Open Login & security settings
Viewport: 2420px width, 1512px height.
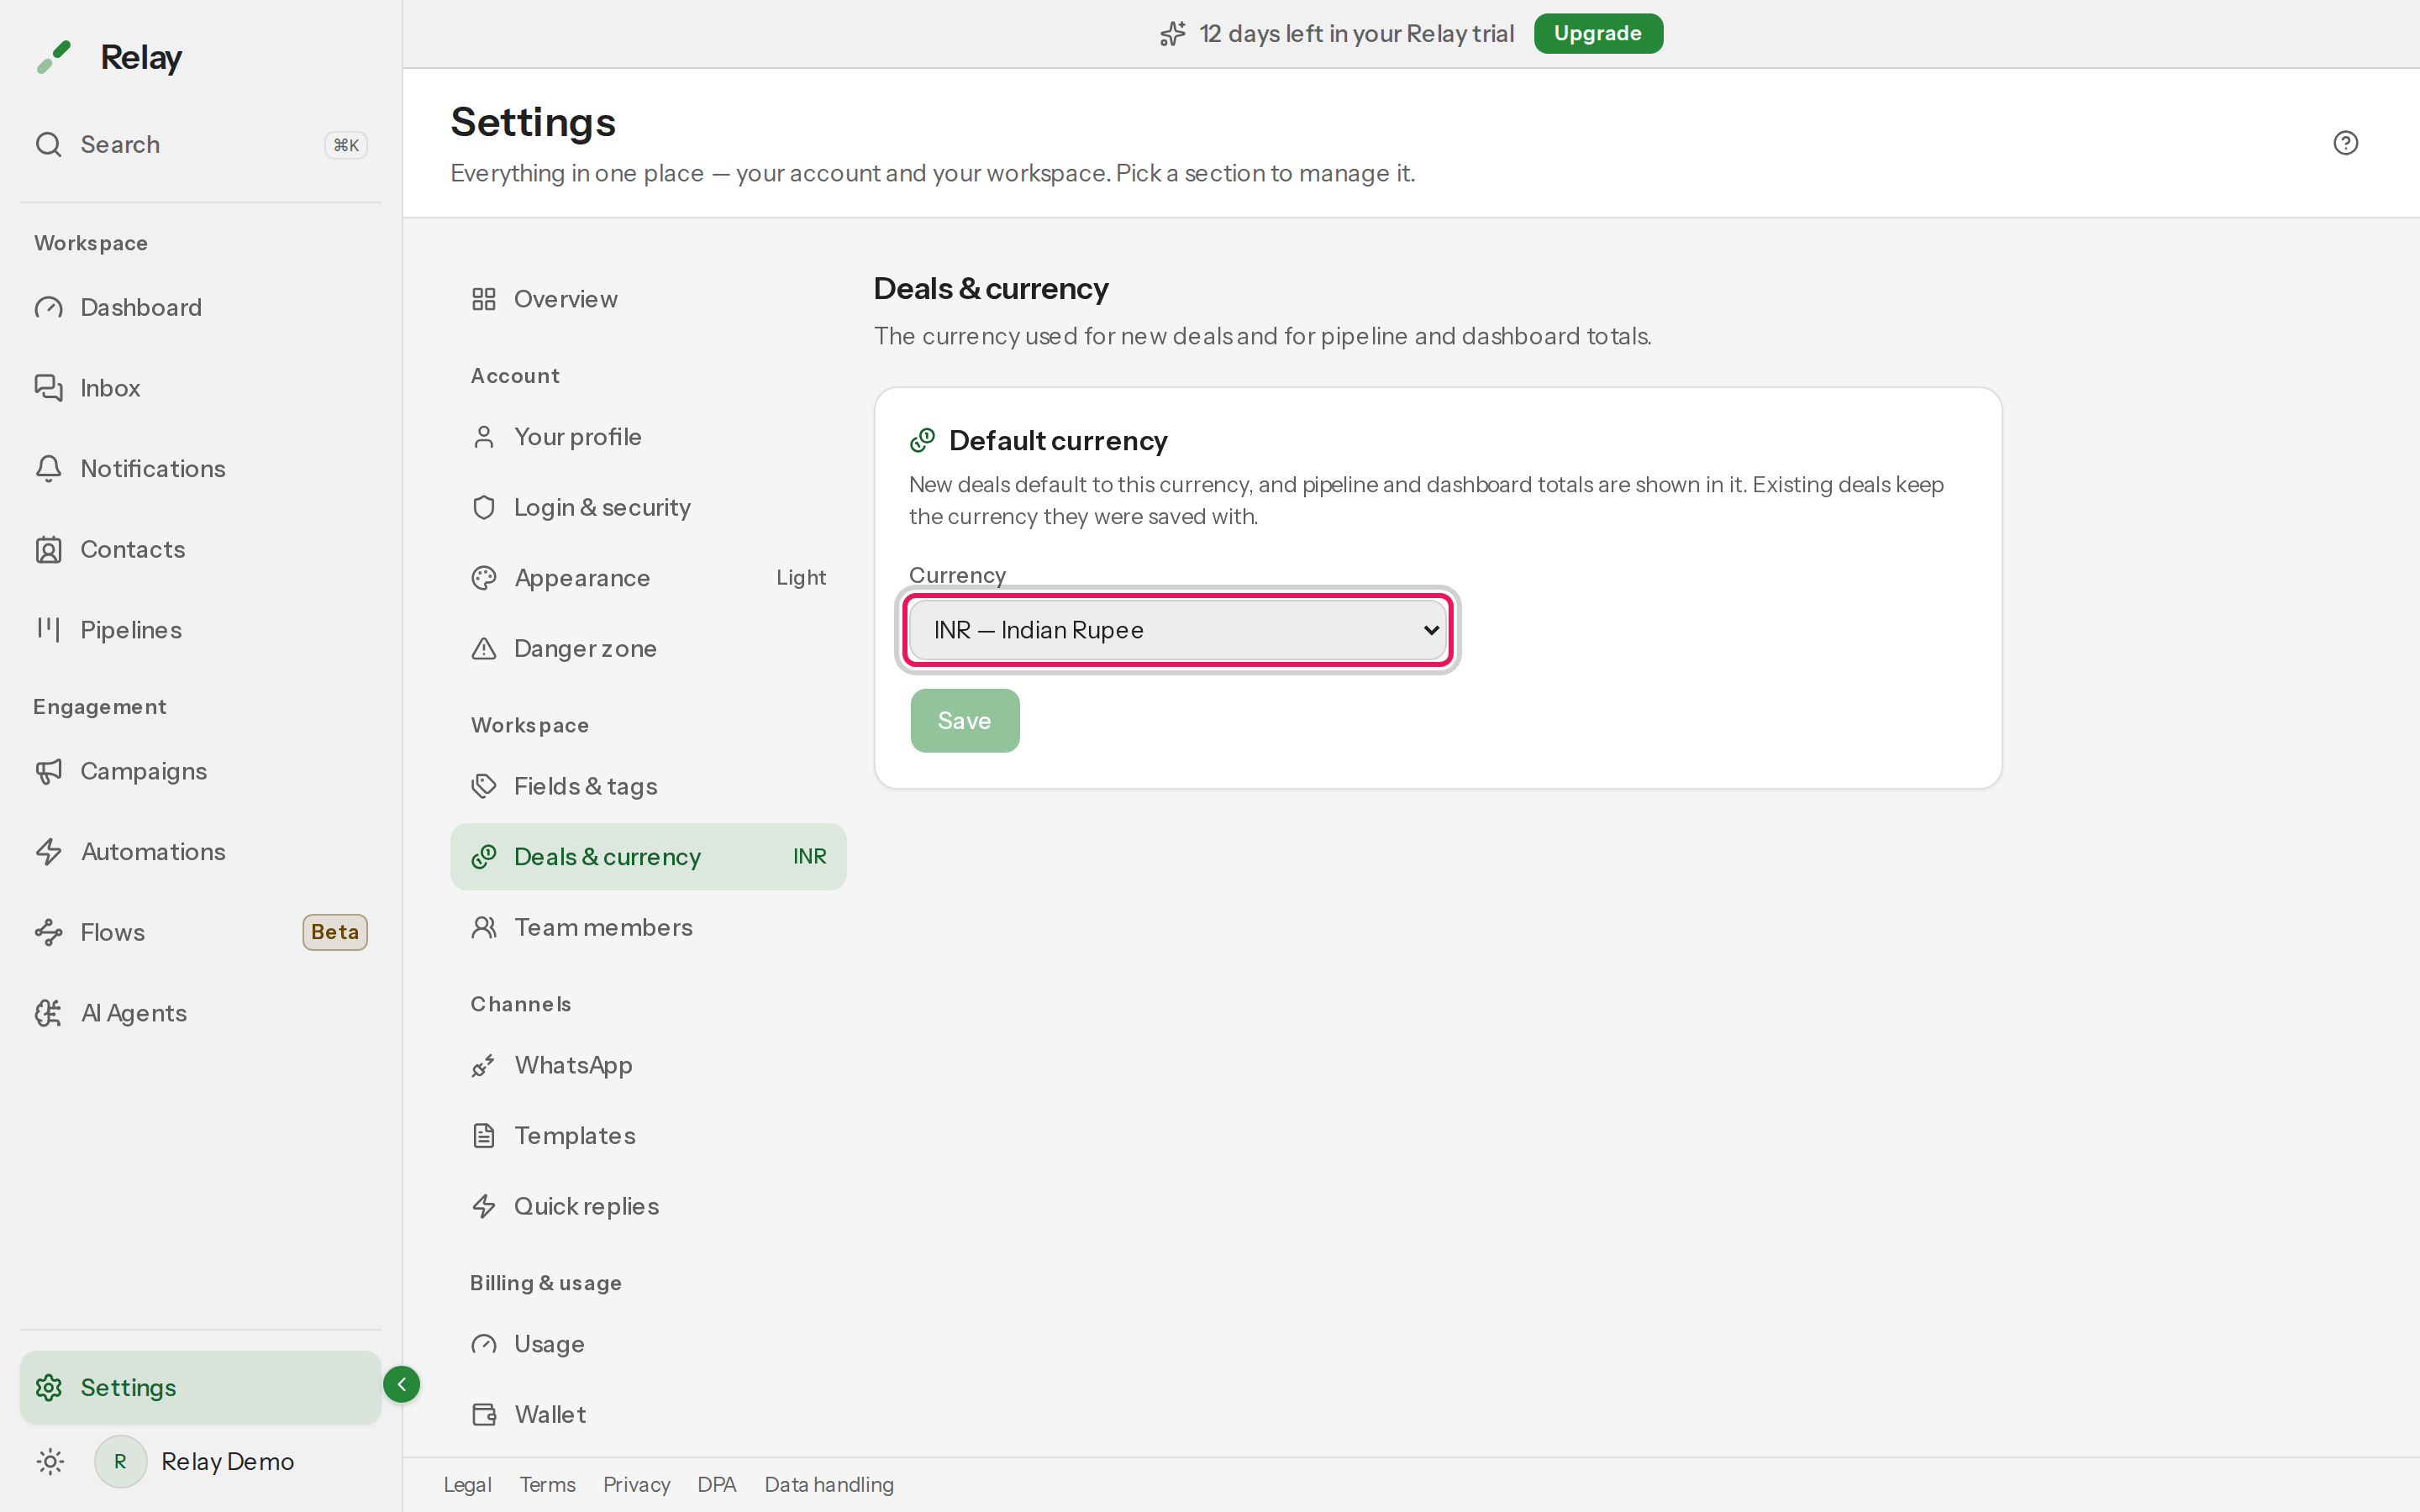pyautogui.click(x=648, y=508)
